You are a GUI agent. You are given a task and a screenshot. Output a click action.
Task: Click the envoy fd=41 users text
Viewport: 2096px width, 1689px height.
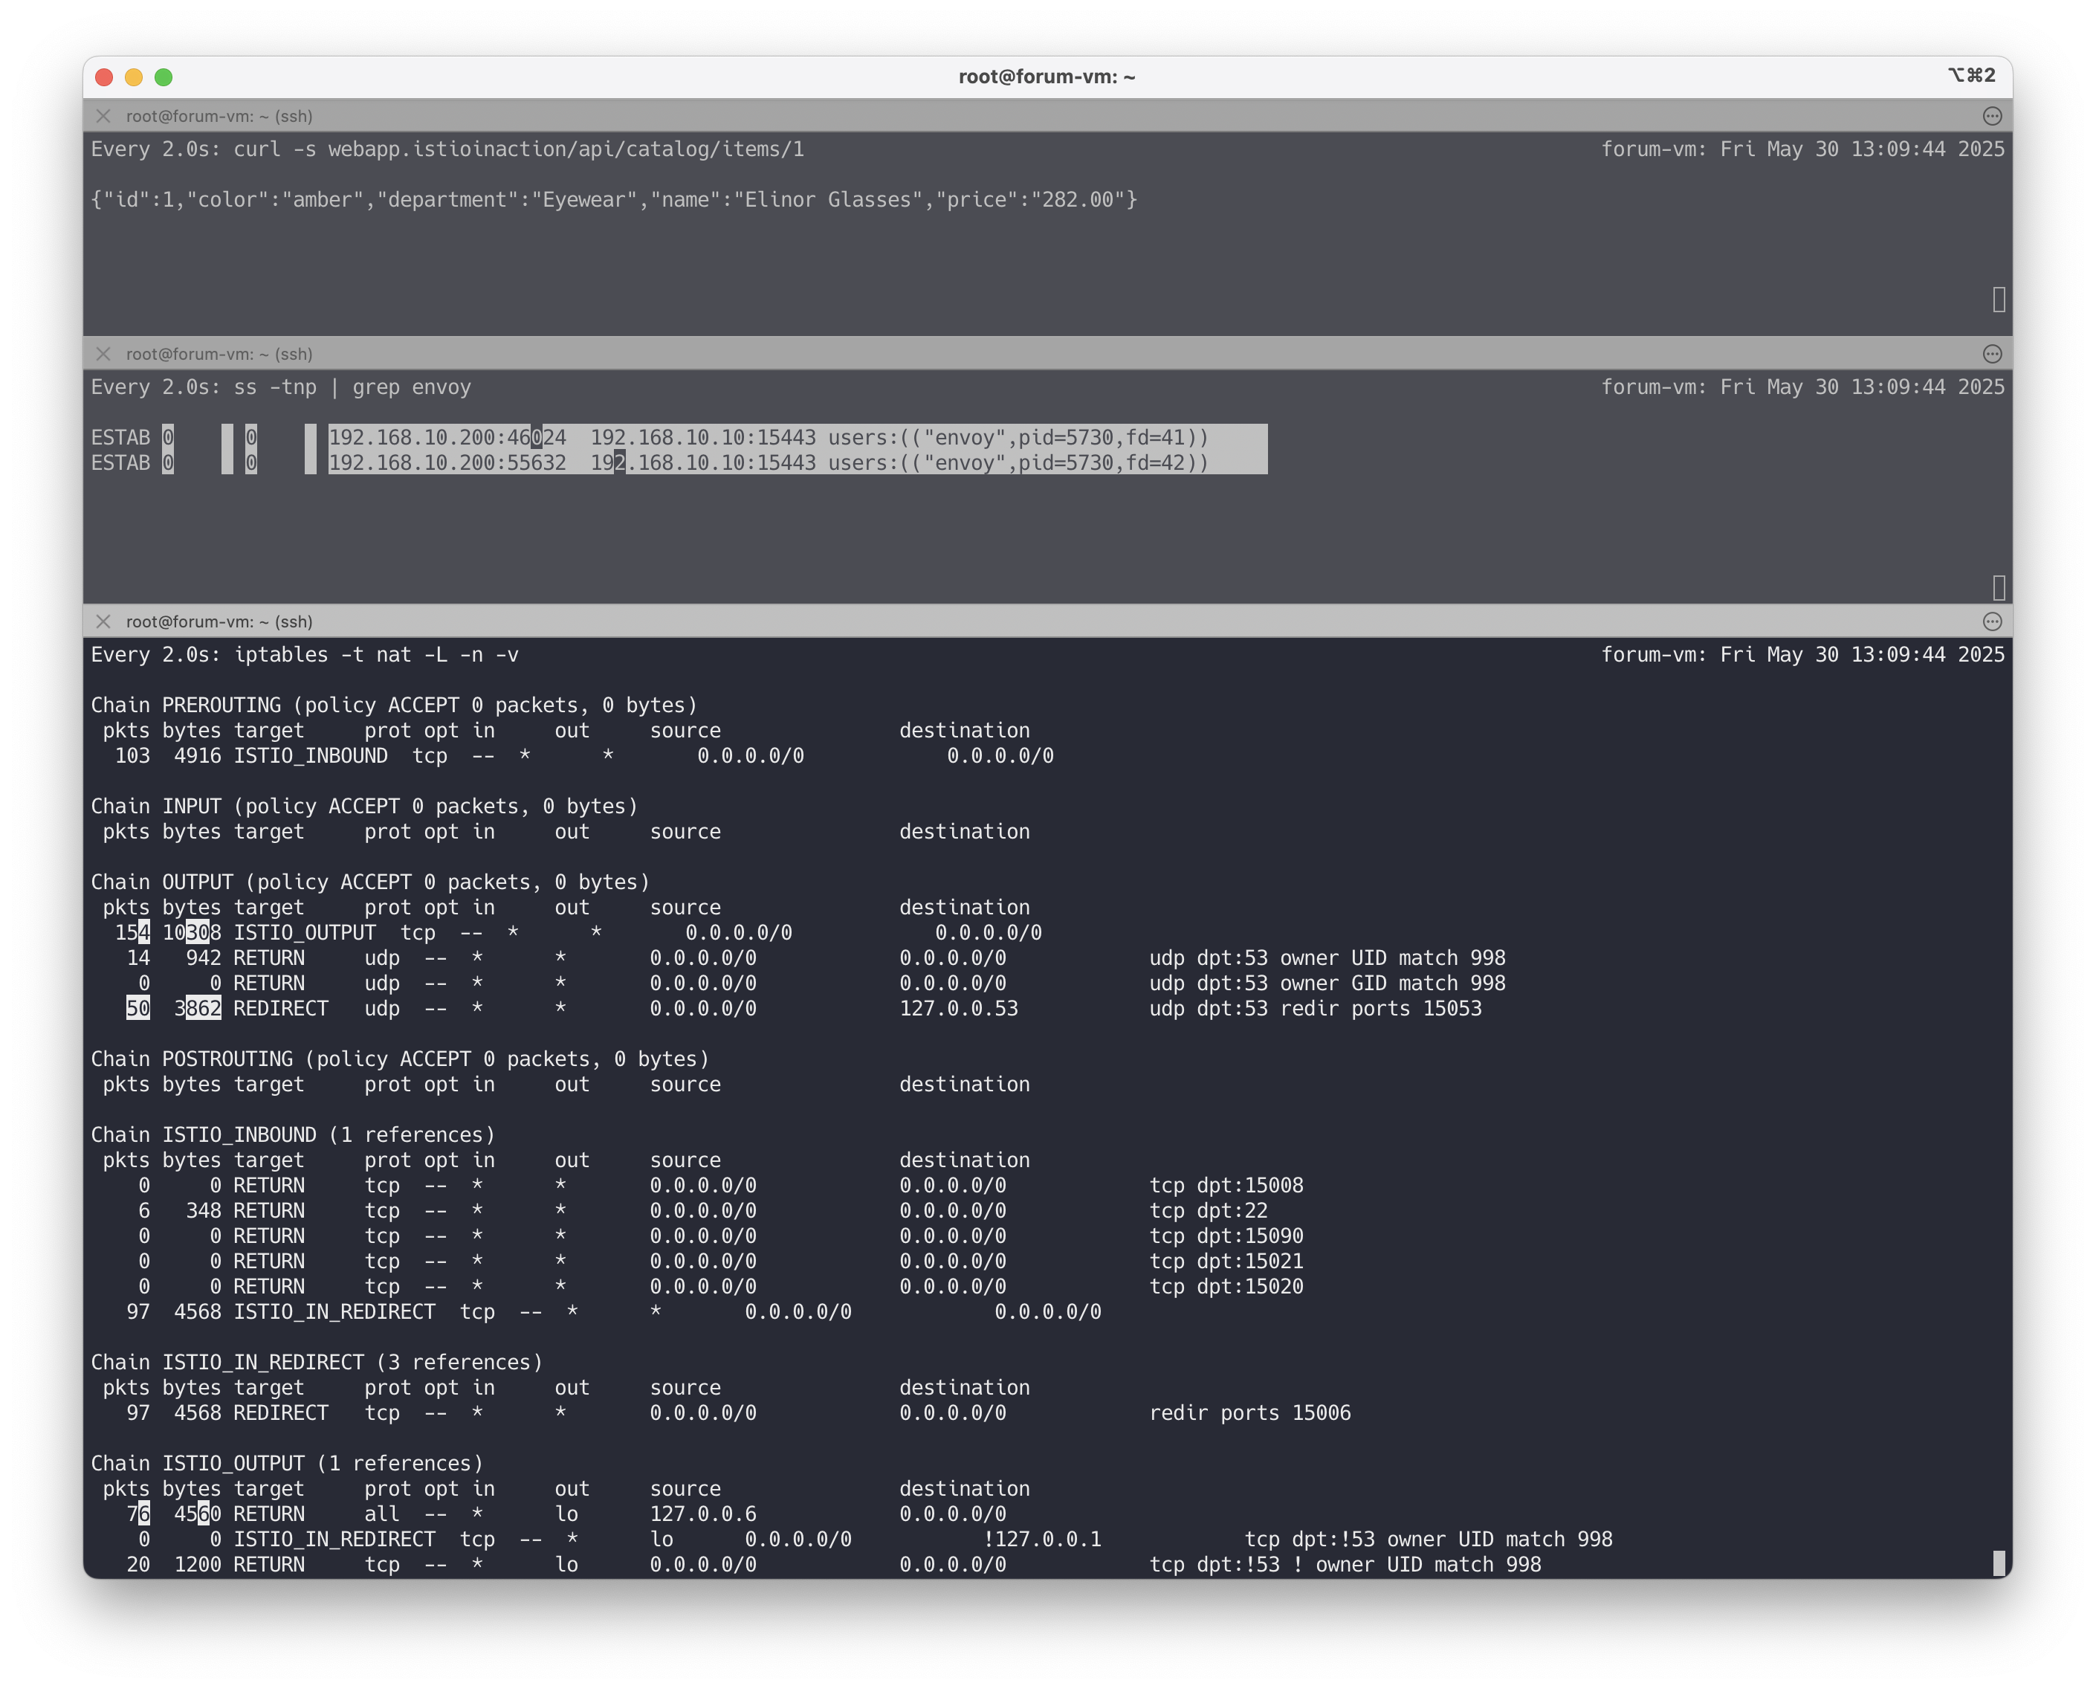[1018, 438]
